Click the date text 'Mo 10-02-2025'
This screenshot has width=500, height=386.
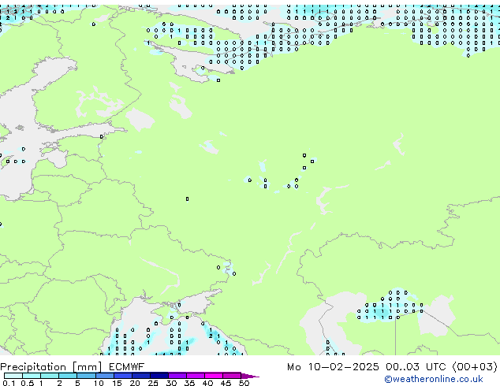(333, 367)
